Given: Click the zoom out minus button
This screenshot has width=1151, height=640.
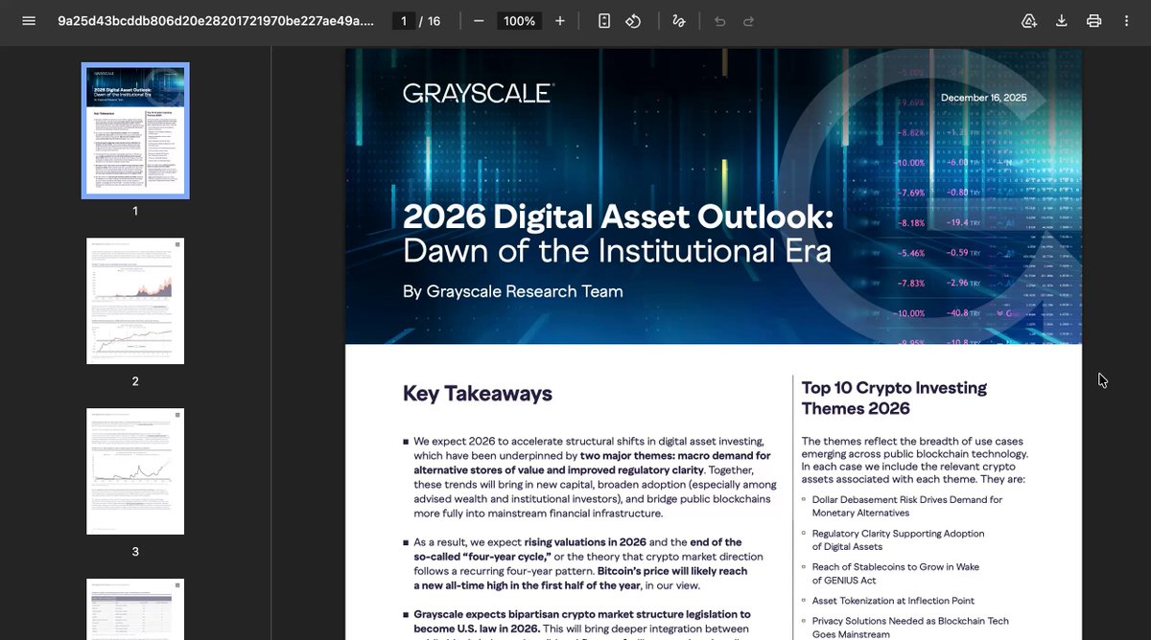Looking at the screenshot, I should coord(479,21).
